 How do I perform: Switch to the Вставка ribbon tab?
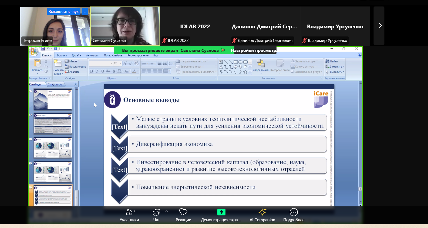[62, 55]
